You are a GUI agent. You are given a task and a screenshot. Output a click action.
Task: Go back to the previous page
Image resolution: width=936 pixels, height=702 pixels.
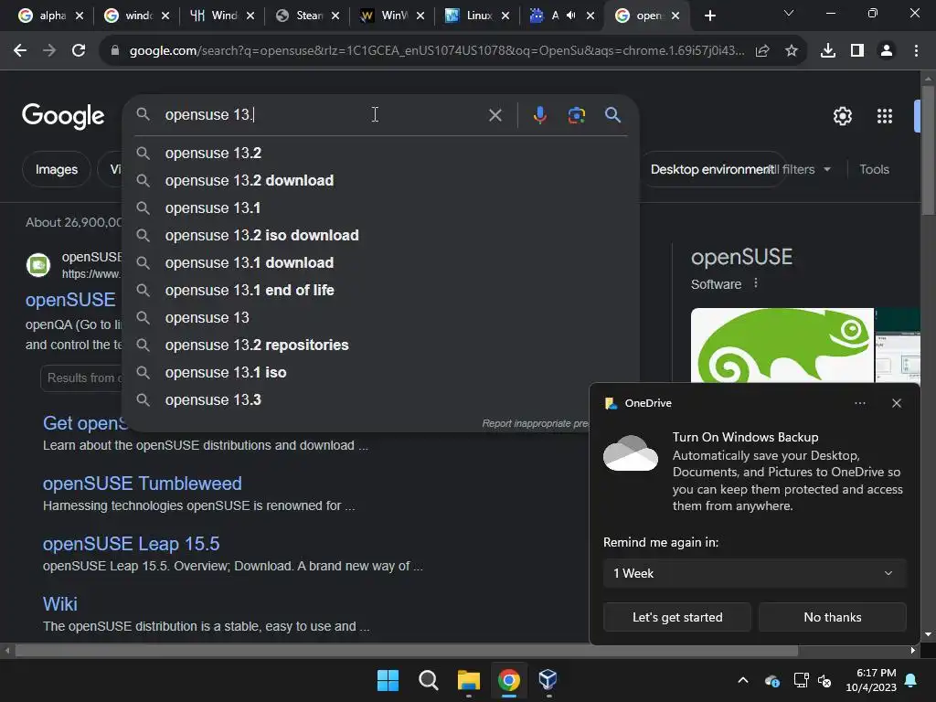click(x=20, y=51)
